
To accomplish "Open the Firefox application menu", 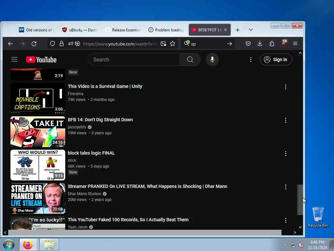I will pos(295,43).
